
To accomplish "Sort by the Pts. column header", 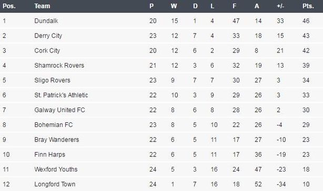I will click(x=308, y=6).
